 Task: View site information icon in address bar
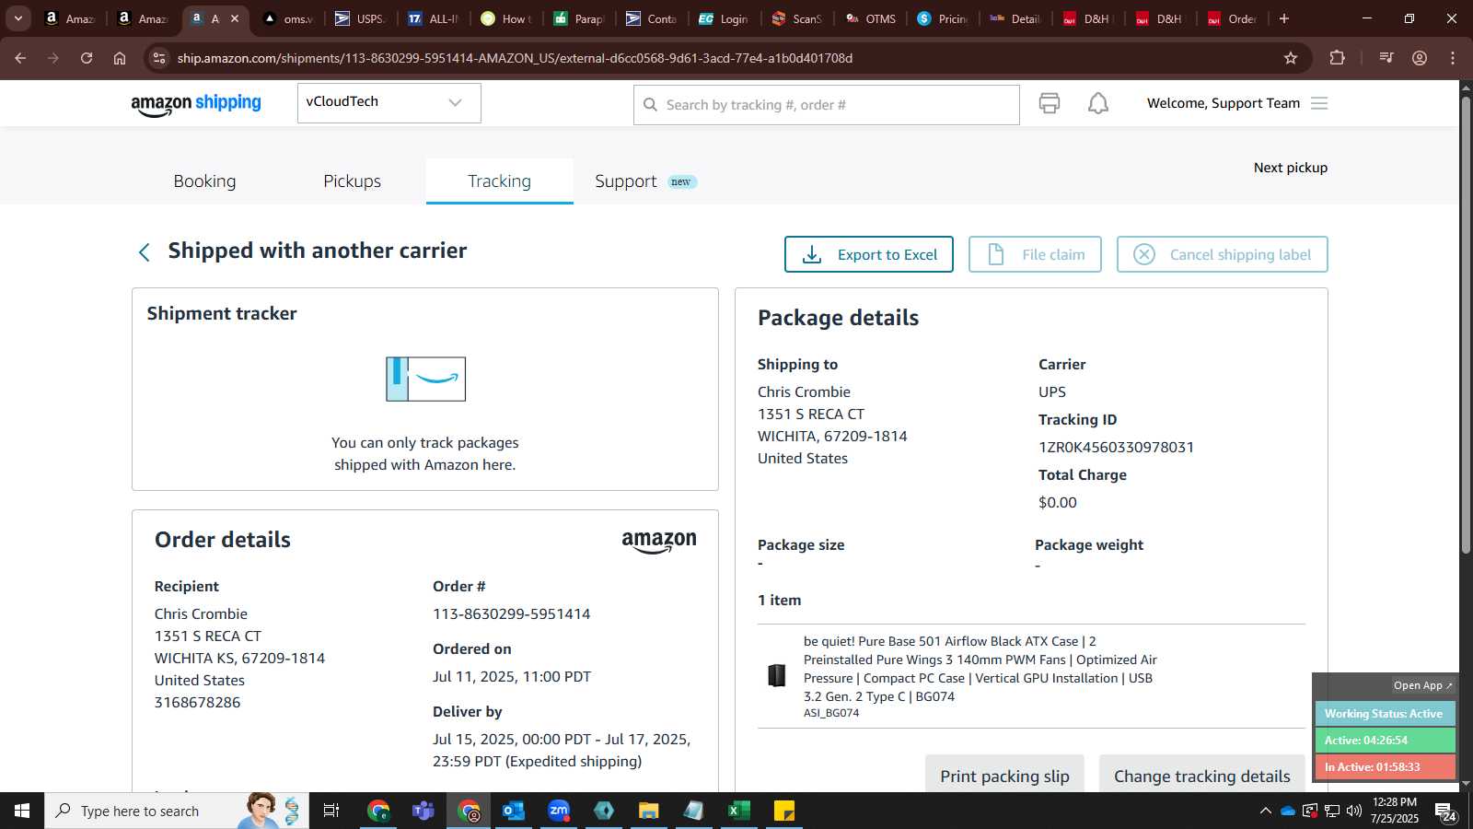(x=159, y=58)
